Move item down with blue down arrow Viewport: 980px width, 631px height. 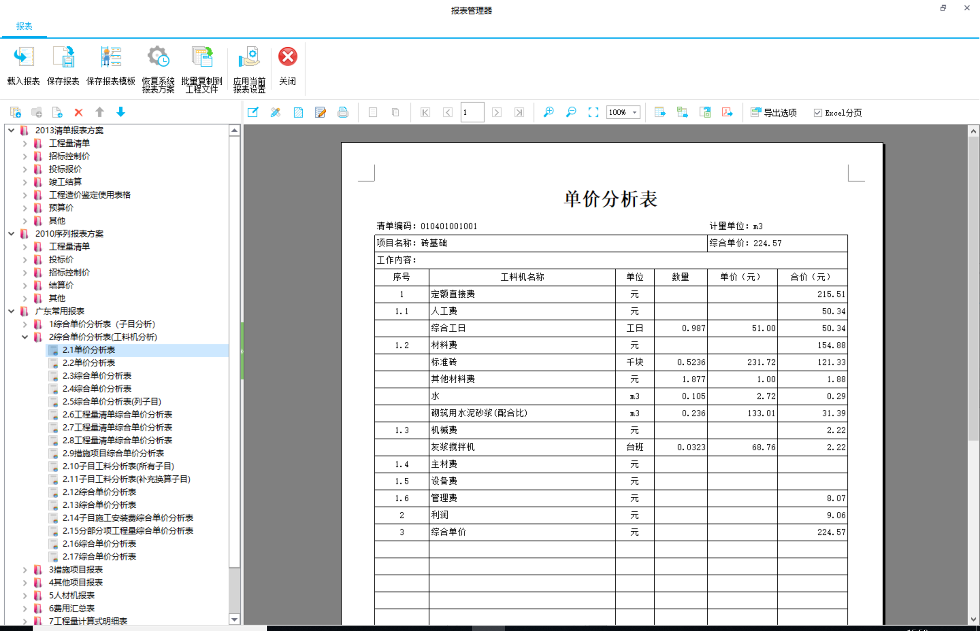[x=121, y=112]
